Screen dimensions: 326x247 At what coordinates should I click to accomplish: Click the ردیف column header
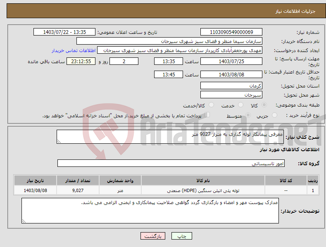[x=313, y=180]
